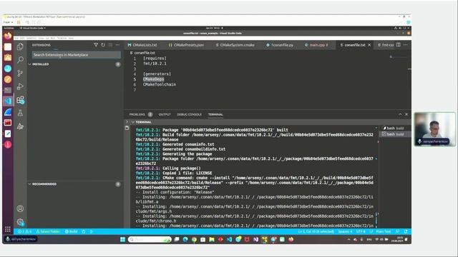
Task: Select the Extensions view icon
Action: tap(20, 100)
